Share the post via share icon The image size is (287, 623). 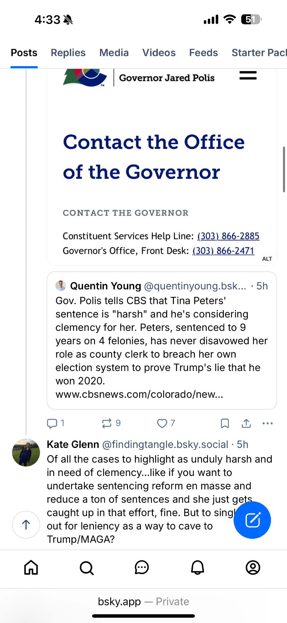(246, 423)
